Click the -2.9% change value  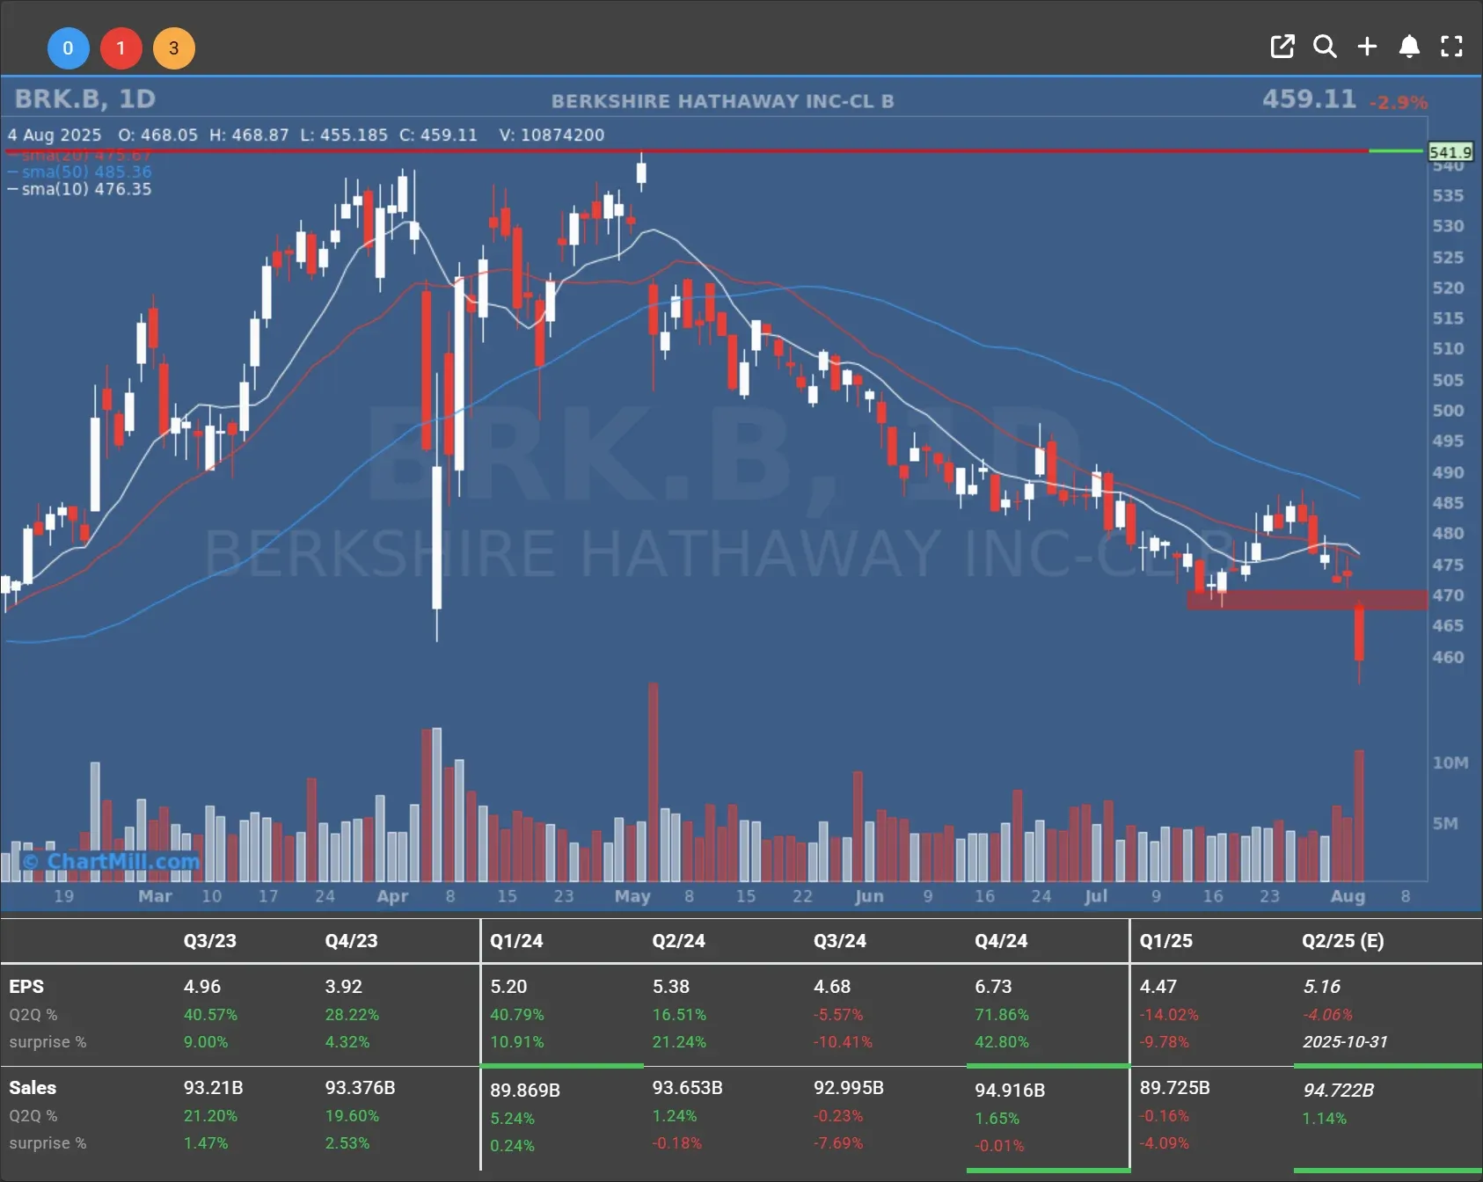1398,103
